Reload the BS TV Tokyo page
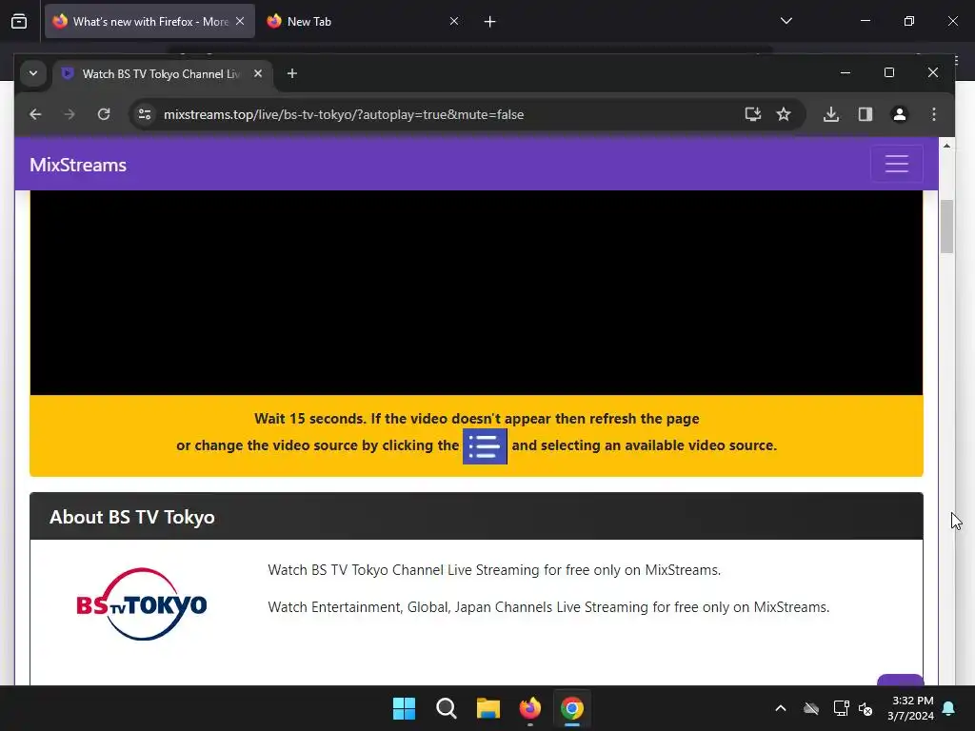Image resolution: width=975 pixels, height=731 pixels. (x=104, y=114)
